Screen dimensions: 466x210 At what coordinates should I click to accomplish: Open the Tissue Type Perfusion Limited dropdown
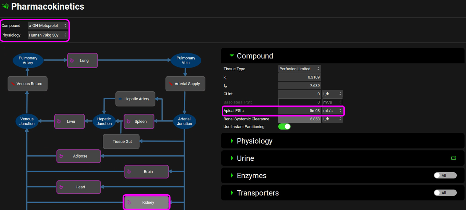[x=299, y=69]
